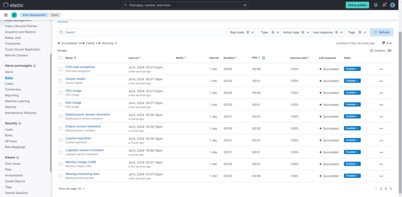Screen dimensions: 402x197
Task: Open the Enabled state dropdown for License expiration
Action: (352, 140)
